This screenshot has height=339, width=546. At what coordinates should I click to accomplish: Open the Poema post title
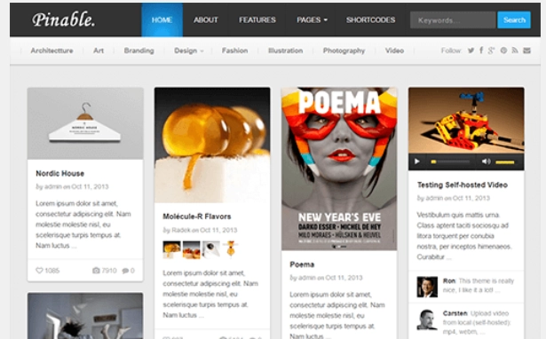(x=302, y=264)
